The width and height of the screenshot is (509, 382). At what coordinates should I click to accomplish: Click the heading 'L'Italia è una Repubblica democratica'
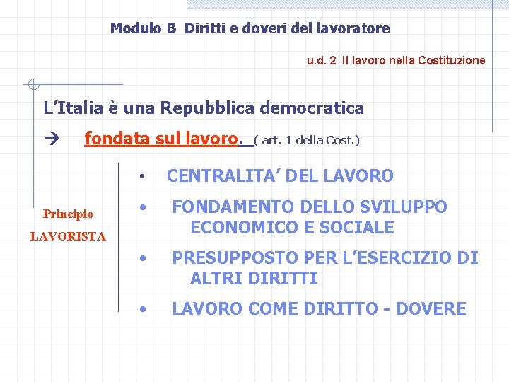tap(204, 108)
